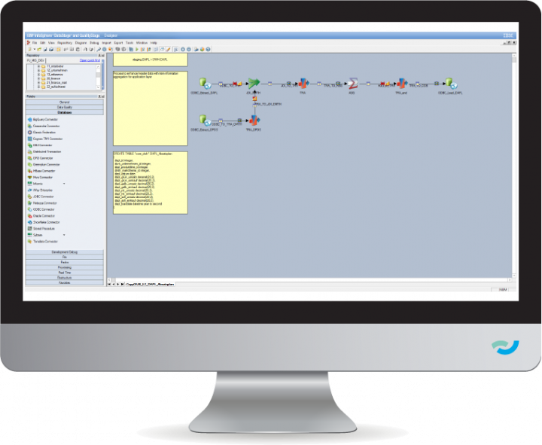Click the green Run job arrow icon
This screenshot has height=445, width=542.
pyautogui.click(x=137, y=50)
